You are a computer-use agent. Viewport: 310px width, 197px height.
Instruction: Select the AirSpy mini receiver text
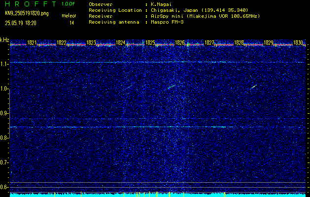click(x=205, y=16)
